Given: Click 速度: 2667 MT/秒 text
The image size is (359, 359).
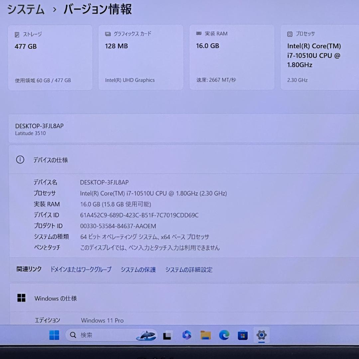Looking at the screenshot, I should pos(216,80).
